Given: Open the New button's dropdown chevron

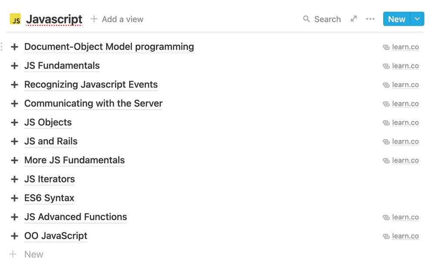Looking at the screenshot, I should (x=417, y=19).
